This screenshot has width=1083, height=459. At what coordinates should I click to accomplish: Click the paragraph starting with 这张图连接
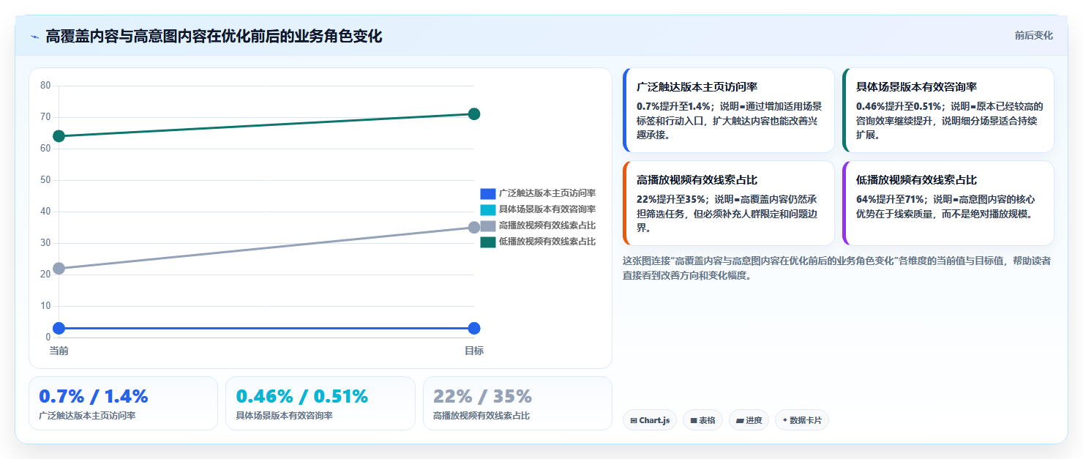click(x=837, y=268)
